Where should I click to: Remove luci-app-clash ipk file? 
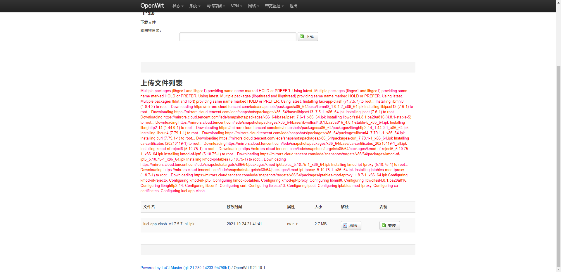point(351,225)
